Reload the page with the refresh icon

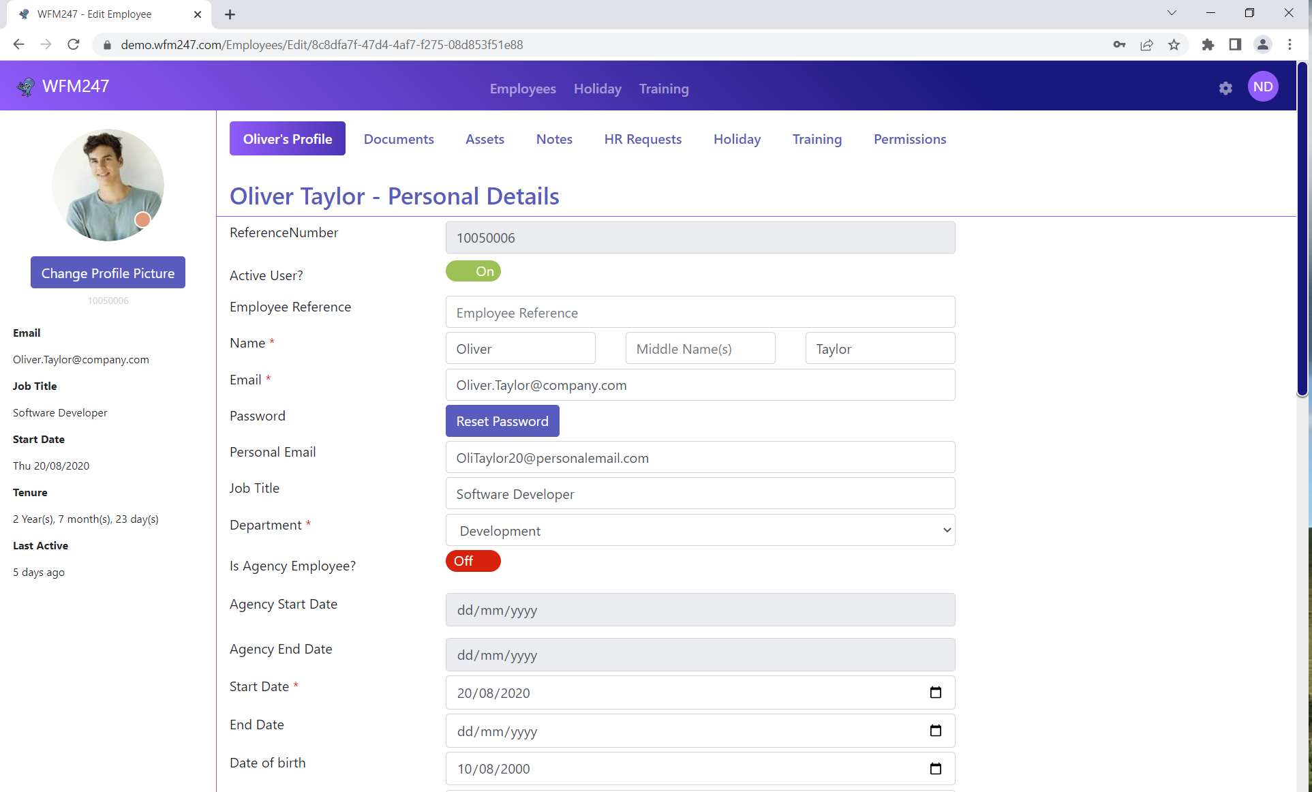pos(74,44)
